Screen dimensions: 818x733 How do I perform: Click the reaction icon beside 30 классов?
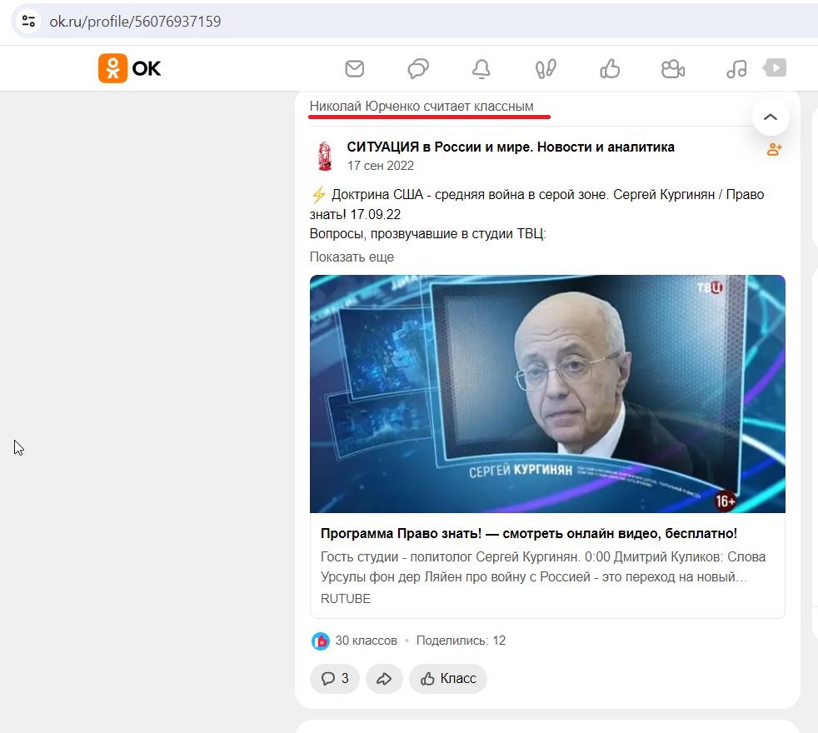point(321,641)
